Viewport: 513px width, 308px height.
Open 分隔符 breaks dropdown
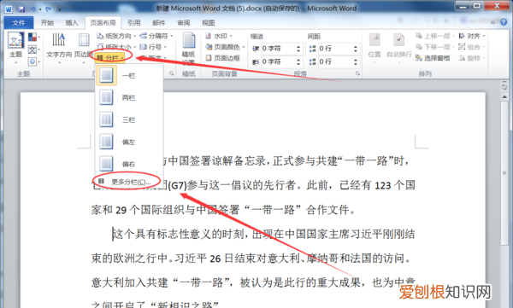156,36
